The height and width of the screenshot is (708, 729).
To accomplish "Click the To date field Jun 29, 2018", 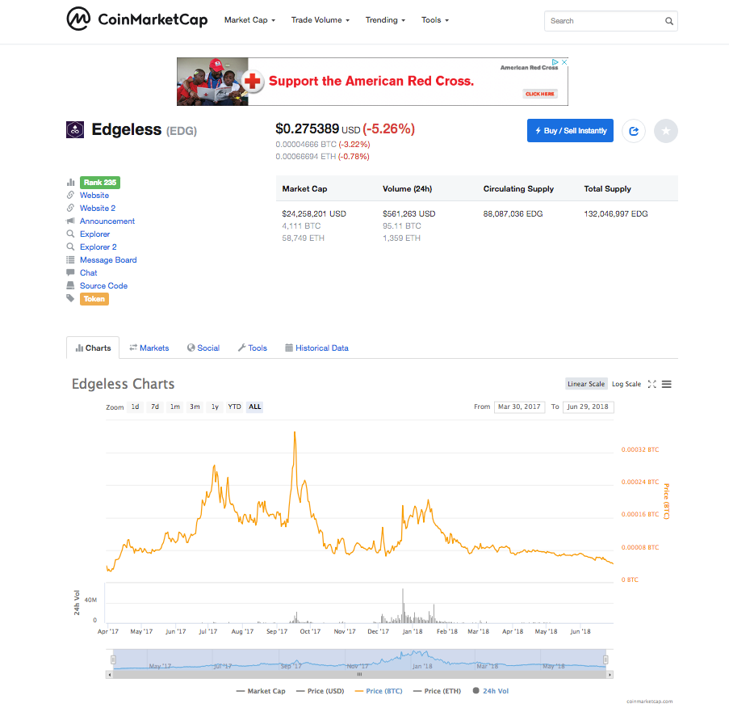I will (588, 407).
